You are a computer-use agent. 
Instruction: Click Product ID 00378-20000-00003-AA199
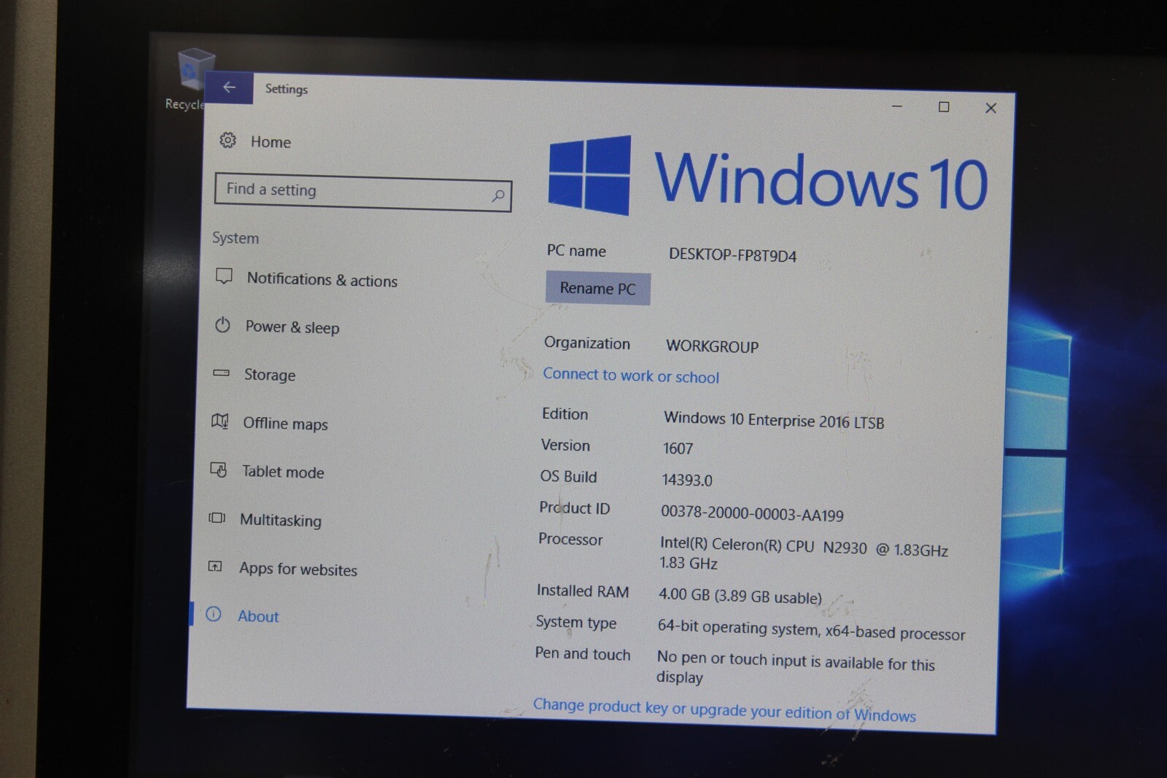coord(752,513)
